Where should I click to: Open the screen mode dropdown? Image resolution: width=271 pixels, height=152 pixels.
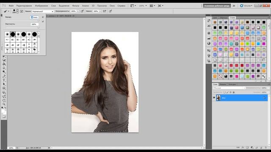coord(160,5)
